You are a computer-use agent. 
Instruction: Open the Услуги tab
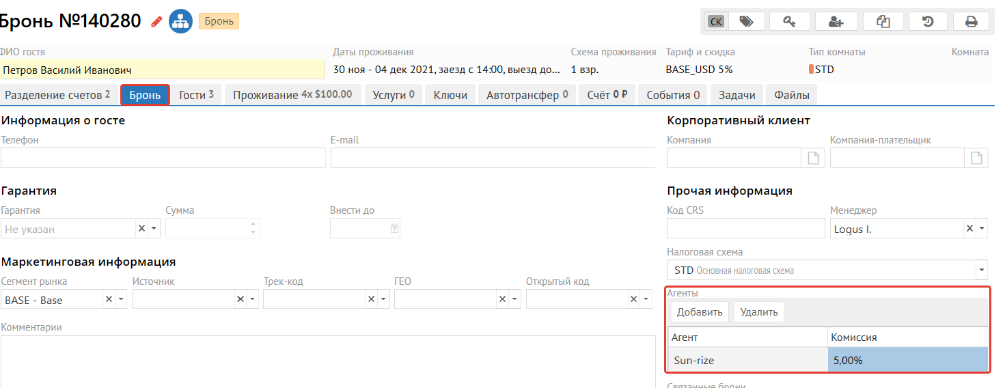[394, 95]
